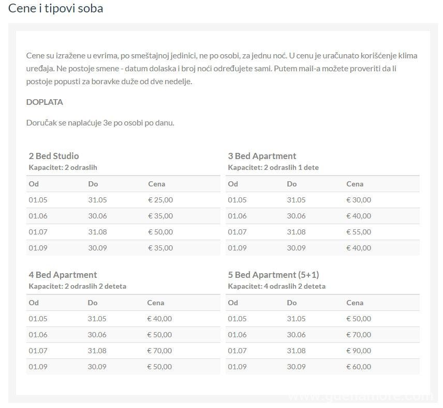The image size is (443, 408).
Task: Click the € 55,00 price cell
Action: coord(359,232)
